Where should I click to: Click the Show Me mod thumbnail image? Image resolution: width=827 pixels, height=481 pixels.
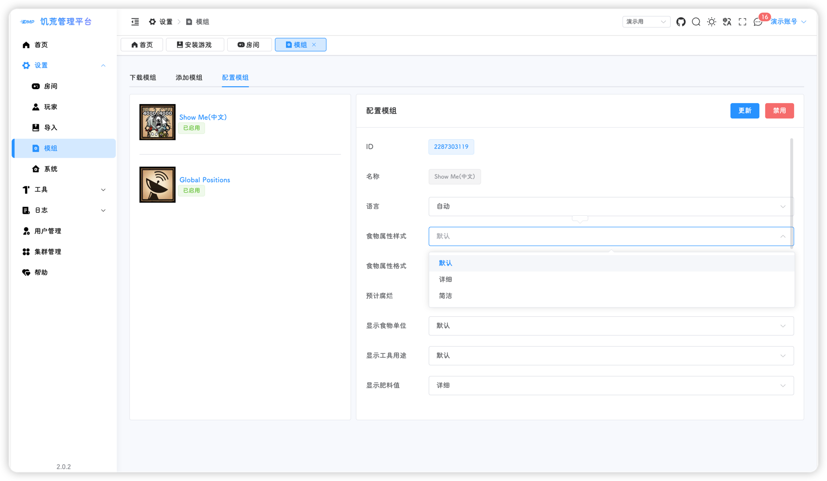pos(157,122)
